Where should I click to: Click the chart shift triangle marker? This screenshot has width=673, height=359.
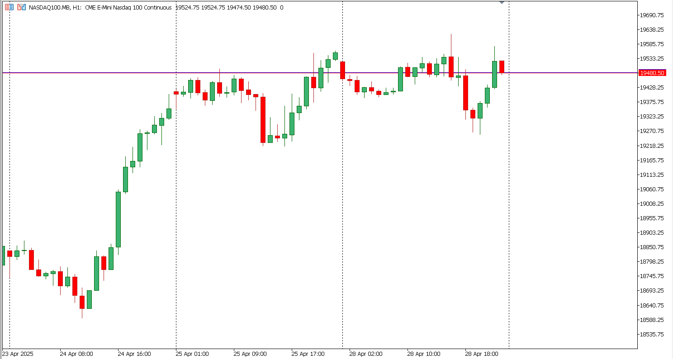tap(502, 3)
